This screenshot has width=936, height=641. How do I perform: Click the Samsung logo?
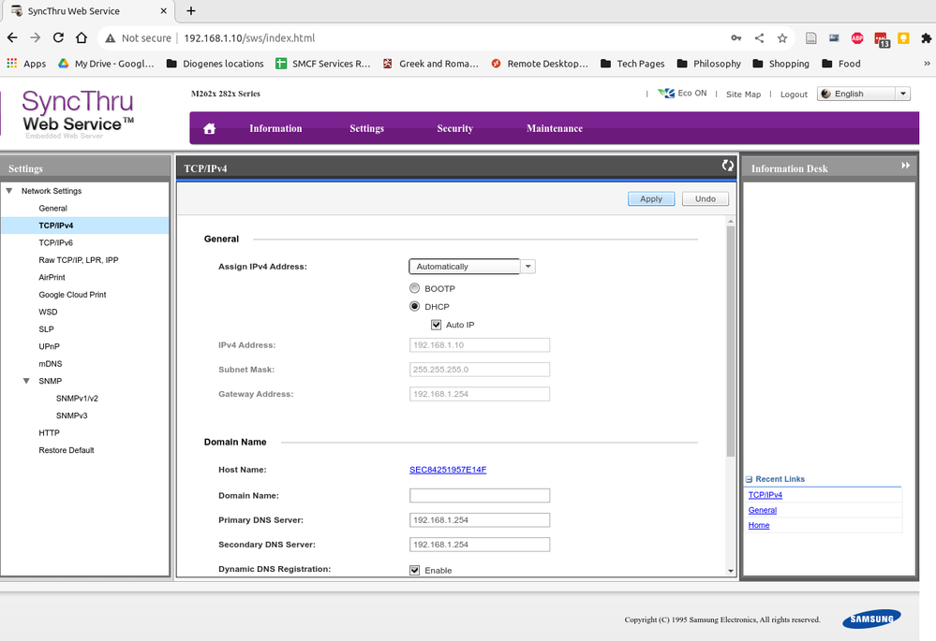click(871, 619)
